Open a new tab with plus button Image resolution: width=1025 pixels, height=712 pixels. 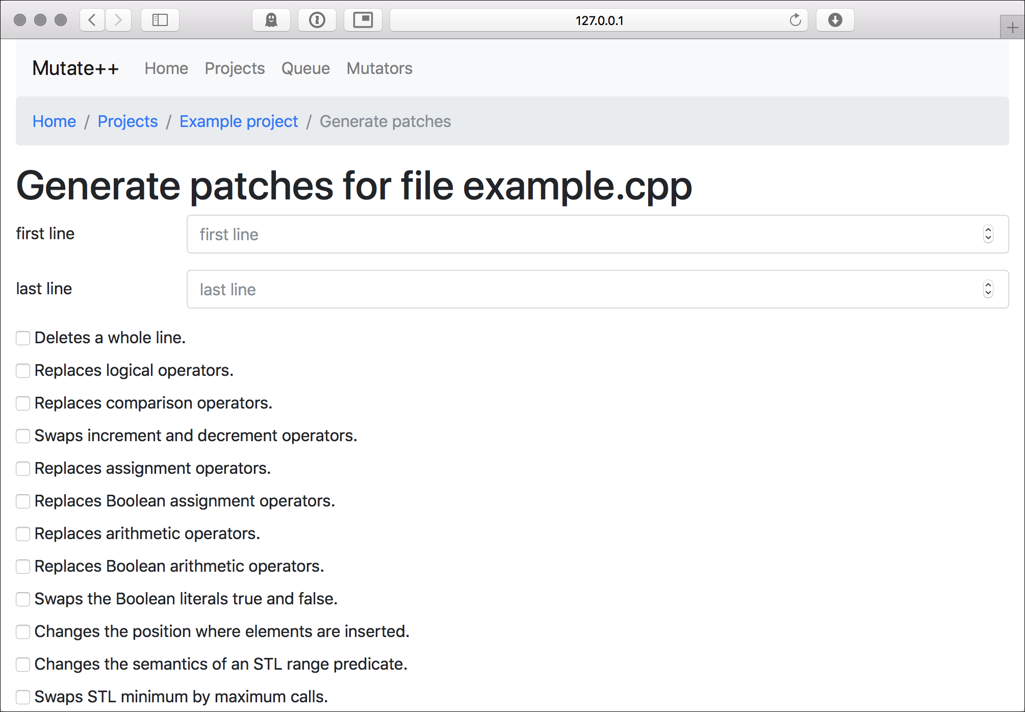[x=1012, y=28]
